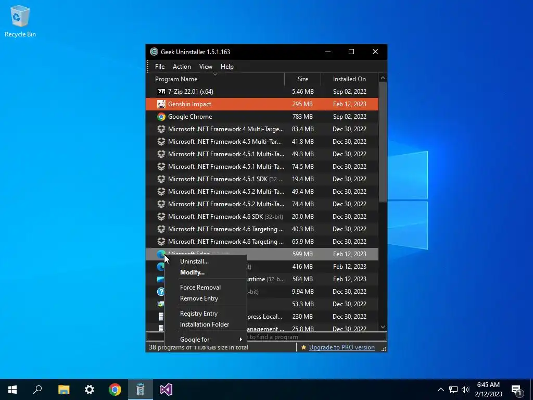The image size is (533, 400).
Task: Click the Geek Uninstaller 1.5.1.163 title text
Action: coord(196,52)
